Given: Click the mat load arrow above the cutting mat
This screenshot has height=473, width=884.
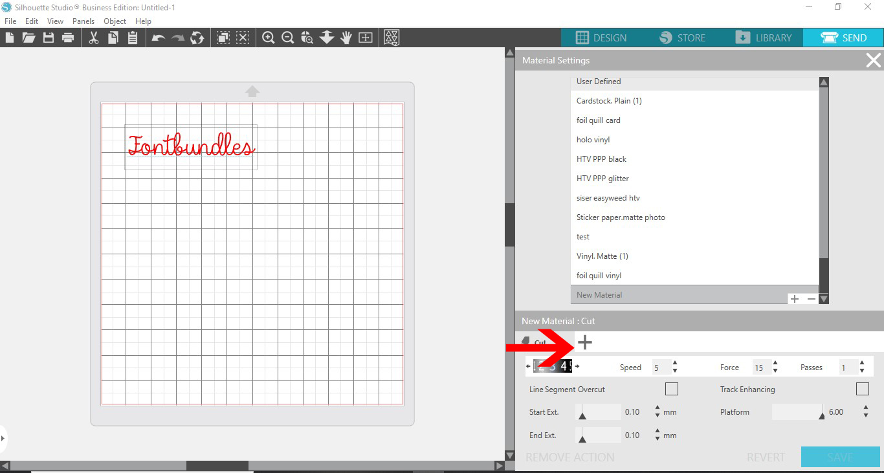Looking at the screenshot, I should 252,91.
